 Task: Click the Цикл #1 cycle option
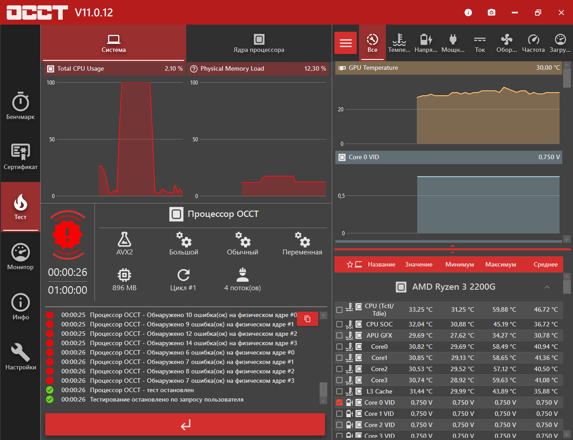(x=183, y=279)
